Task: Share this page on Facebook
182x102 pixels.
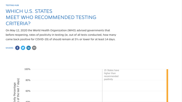Action: [x=17, y=48]
